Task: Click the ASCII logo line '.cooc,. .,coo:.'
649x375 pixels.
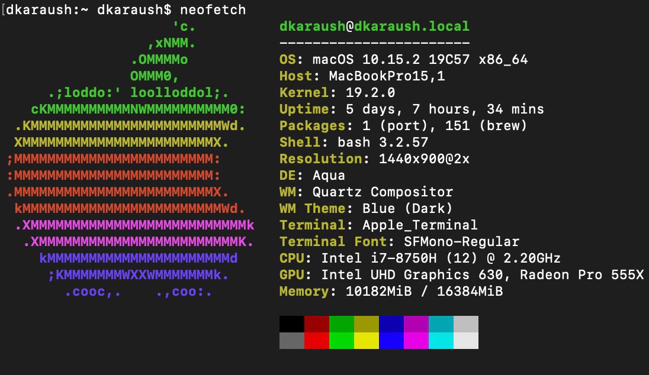Action: click(x=138, y=292)
